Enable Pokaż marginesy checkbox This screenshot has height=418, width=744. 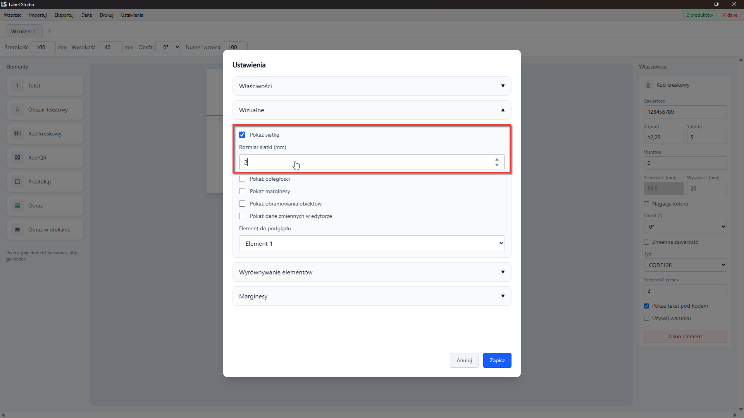pos(242,191)
